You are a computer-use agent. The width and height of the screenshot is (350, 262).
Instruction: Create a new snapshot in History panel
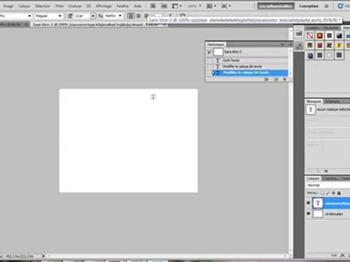coord(276,79)
